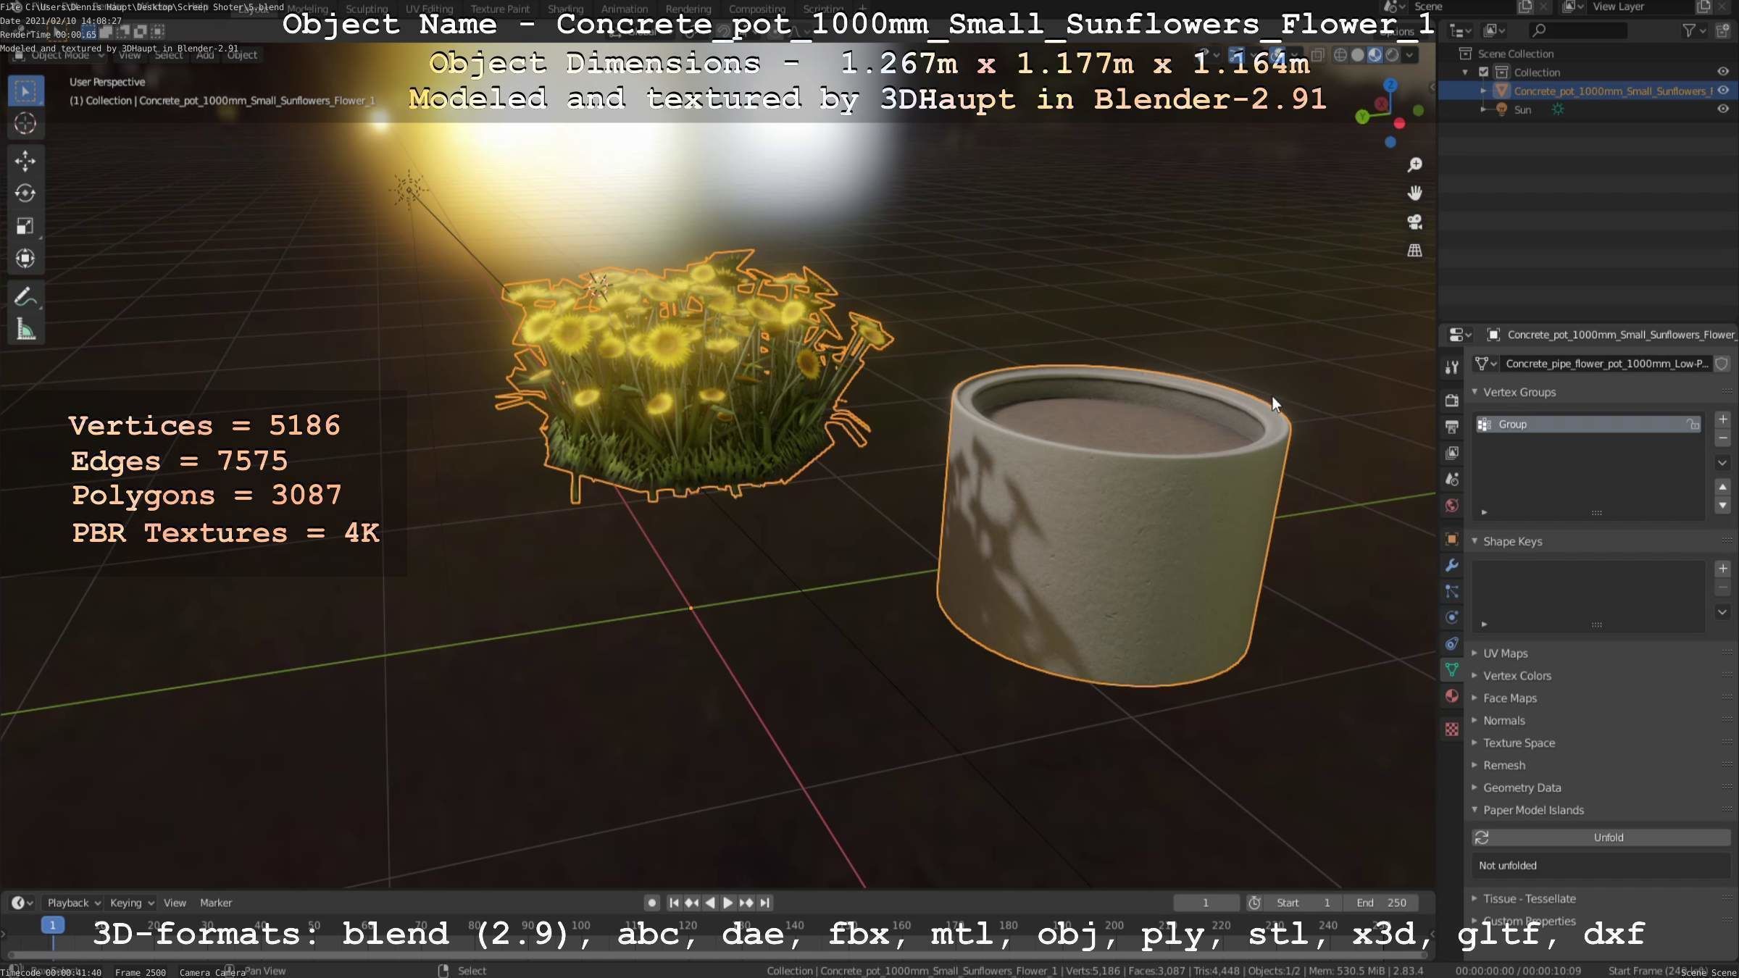Open the Particles properties tab

(1452, 591)
